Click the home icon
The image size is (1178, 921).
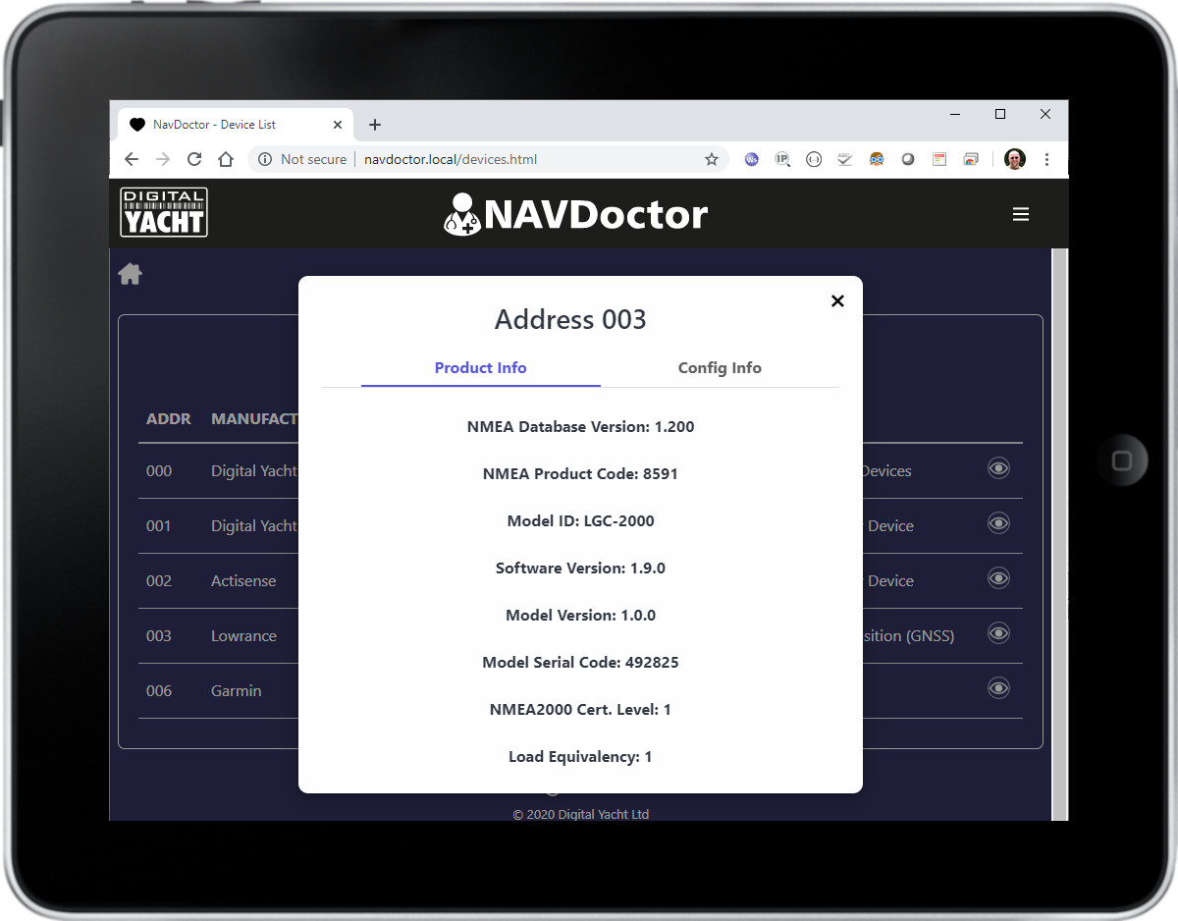[130, 275]
